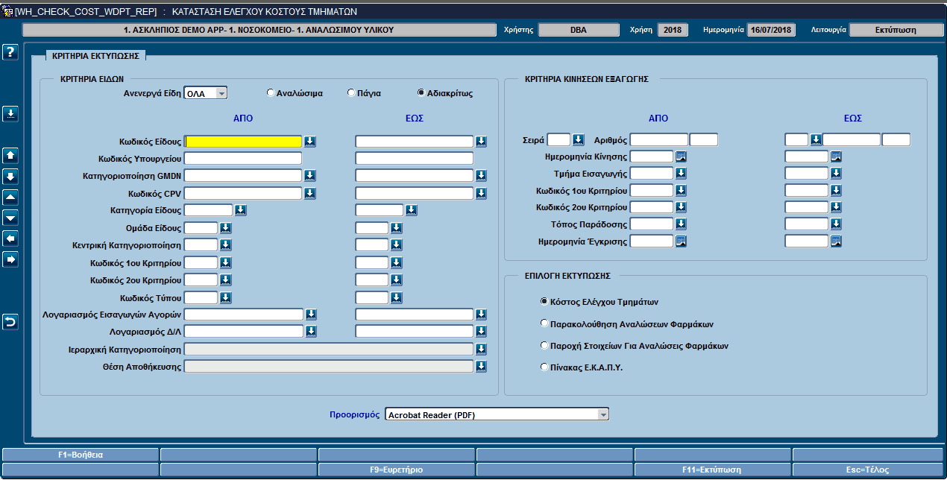Select the ΚΡΙΤΗΡΙΑ ΕΚΤΥΠΩΣΗΣ tab
Image resolution: width=947 pixels, height=480 pixels.
click(96, 56)
